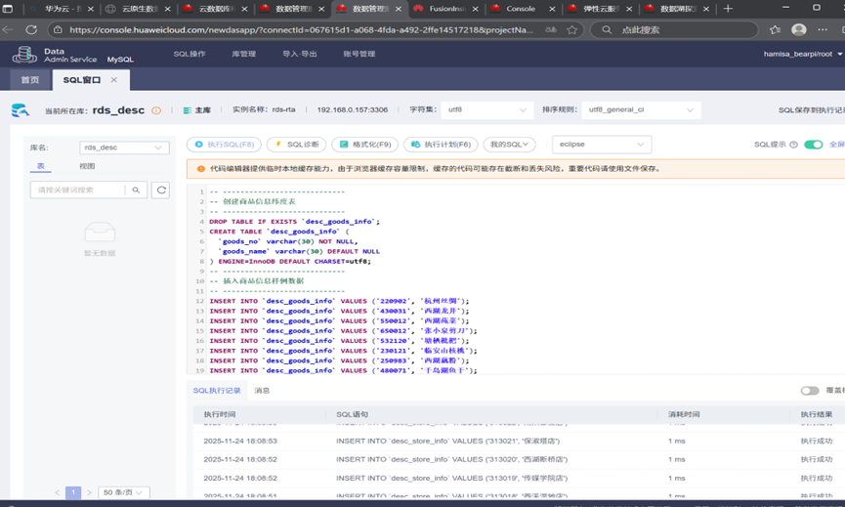The height and width of the screenshot is (507, 845).
Task: Open a new browser tab
Action: point(728,9)
